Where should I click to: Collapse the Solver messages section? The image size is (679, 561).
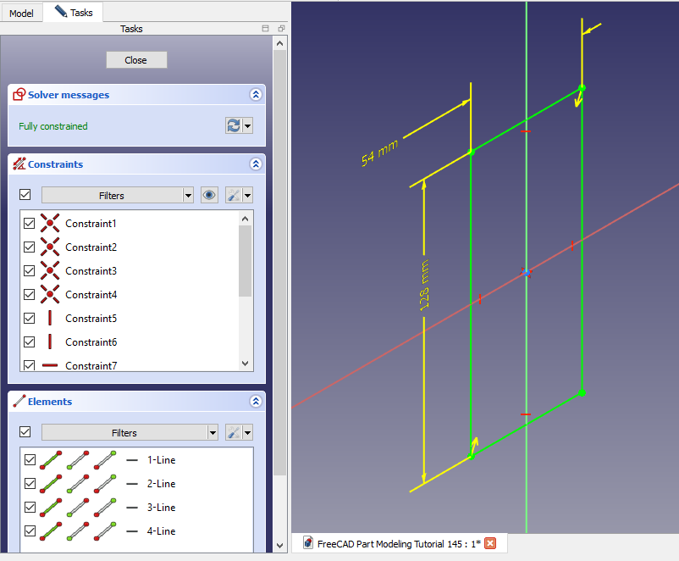click(255, 95)
